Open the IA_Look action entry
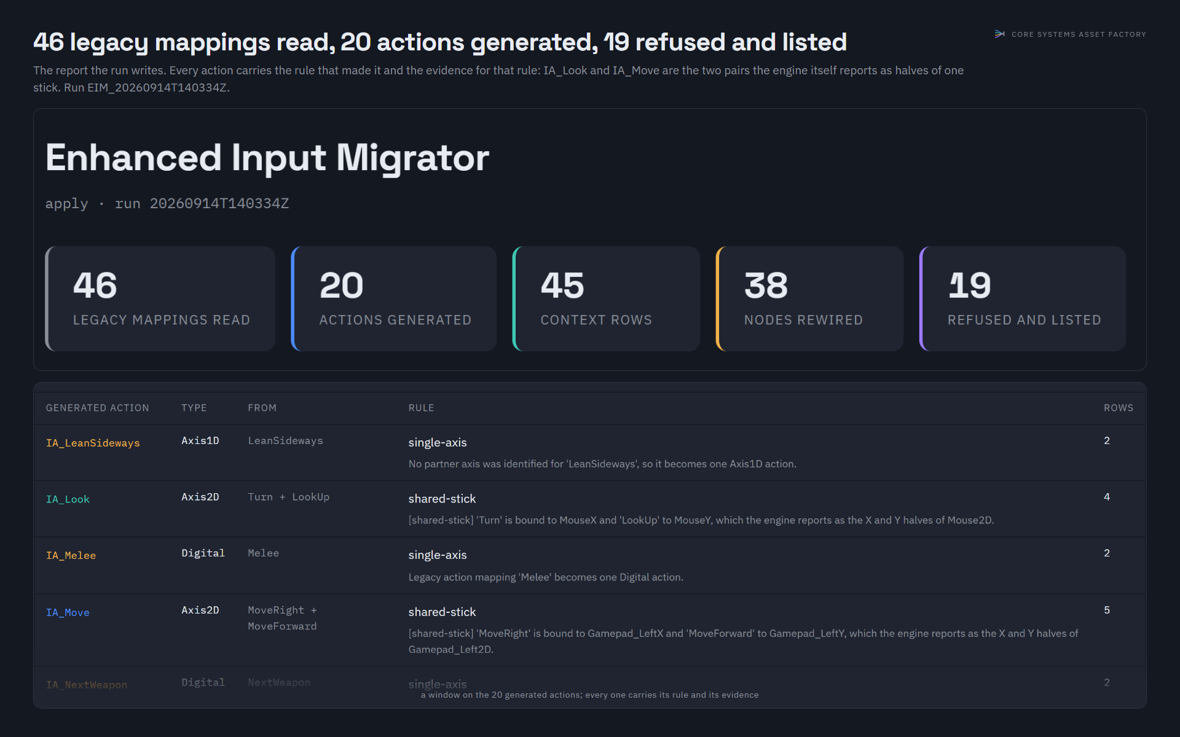1180x737 pixels. 68,499
